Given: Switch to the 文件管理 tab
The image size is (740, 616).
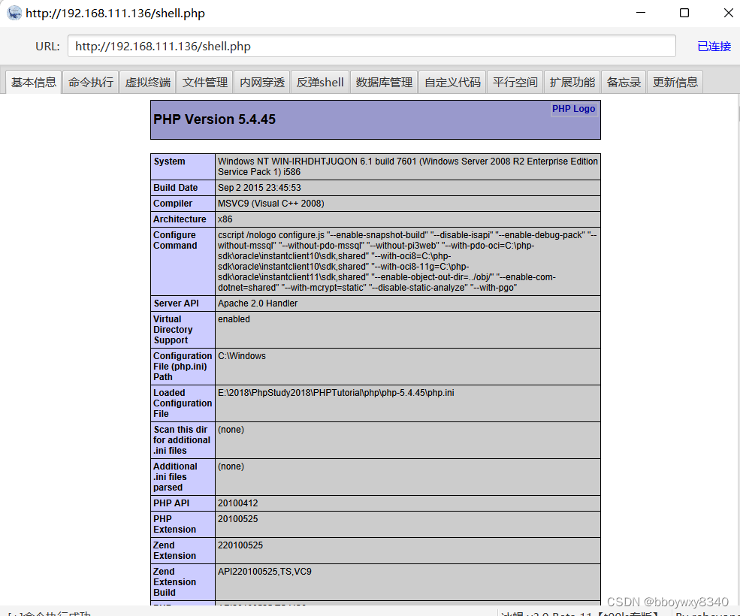Looking at the screenshot, I should point(204,82).
